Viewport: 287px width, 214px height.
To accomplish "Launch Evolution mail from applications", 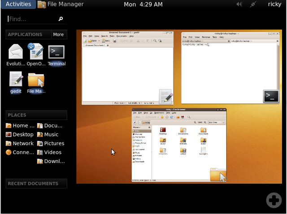I will coord(16,55).
